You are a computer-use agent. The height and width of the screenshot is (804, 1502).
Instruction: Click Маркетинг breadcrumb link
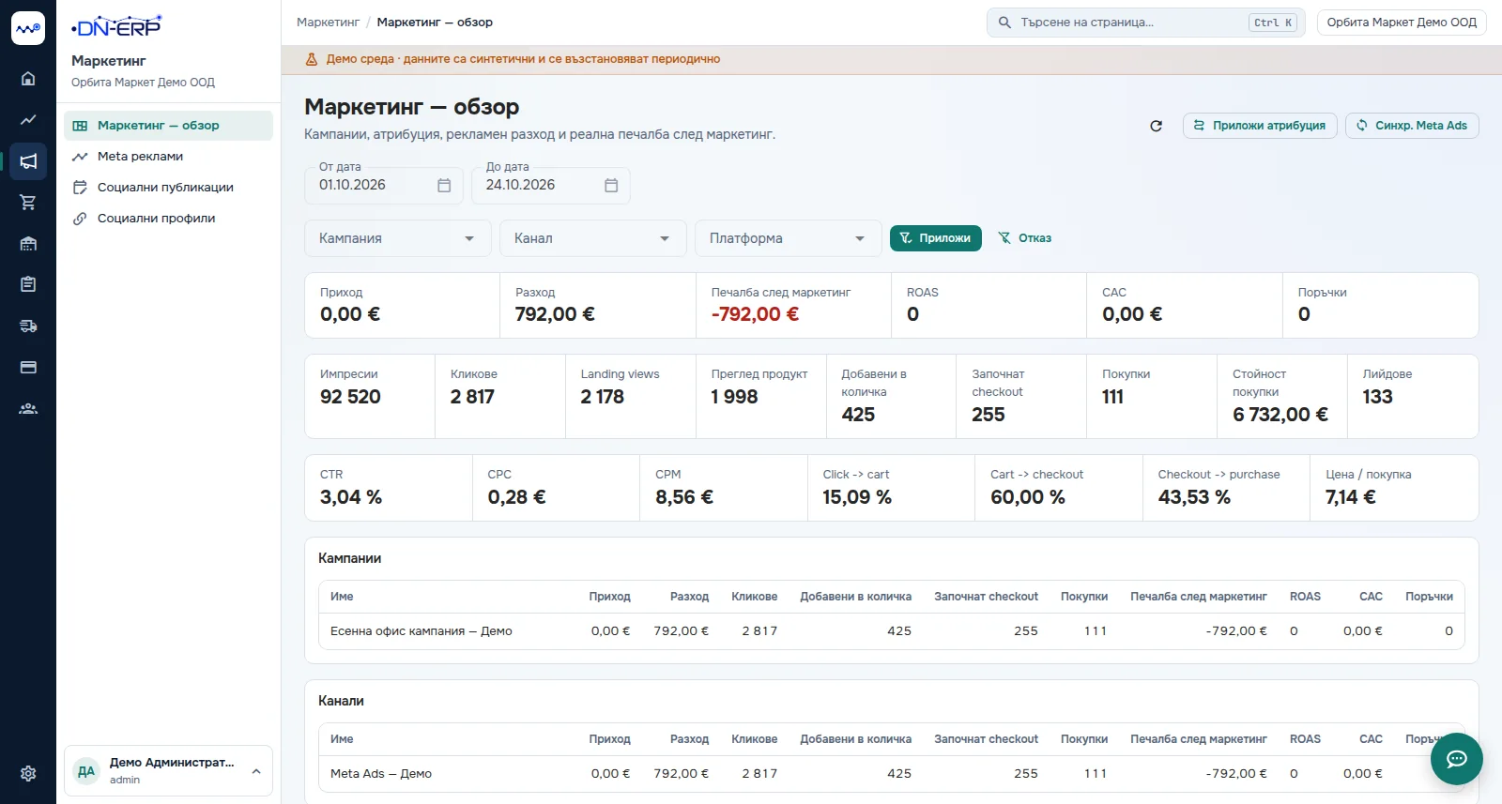point(328,23)
